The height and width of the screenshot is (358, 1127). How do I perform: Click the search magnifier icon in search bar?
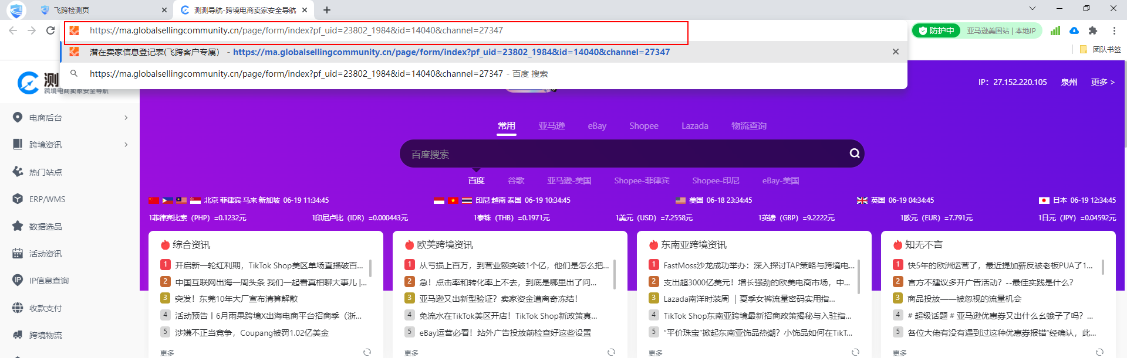coord(855,154)
